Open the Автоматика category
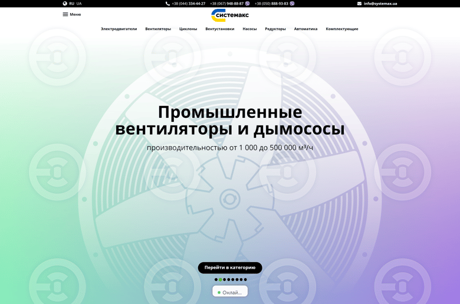The image size is (460, 304). [305, 29]
